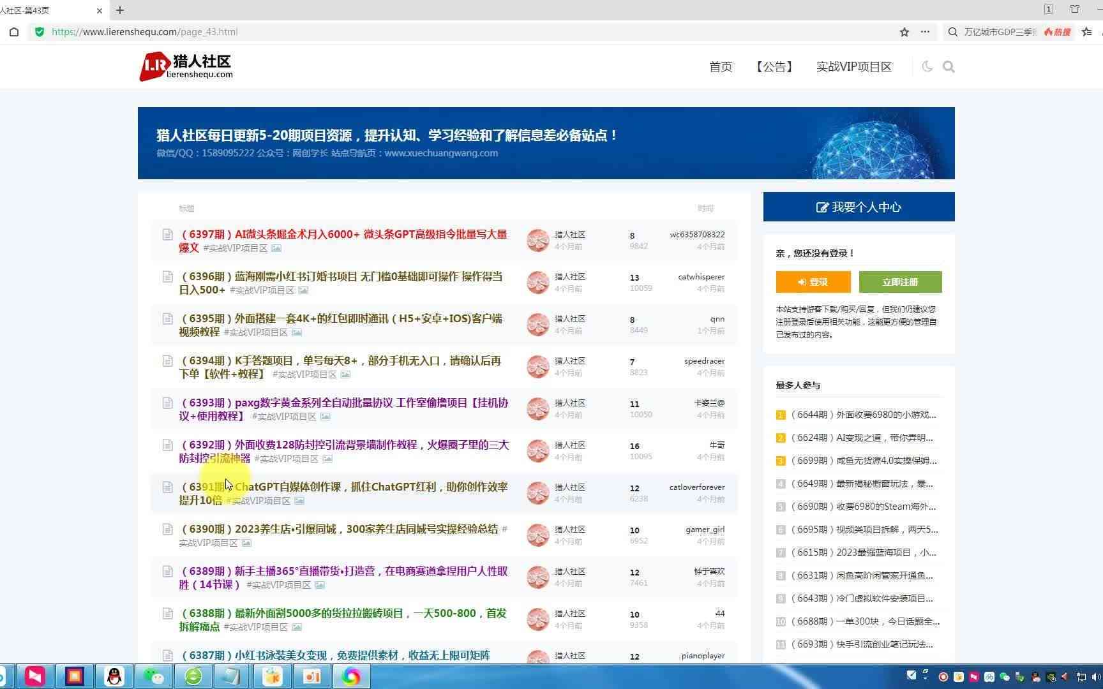Toggle the night mode moon icon
The image size is (1103, 689).
click(x=927, y=66)
